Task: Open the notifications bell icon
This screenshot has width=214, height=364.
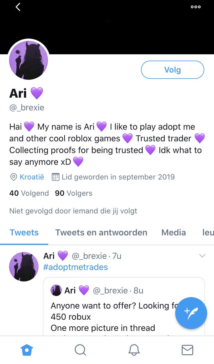Action: tap(134, 350)
